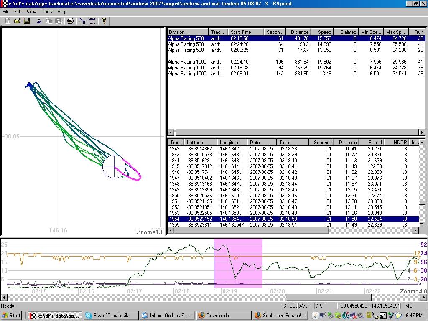The image size is (428, 321).
Task: Sort by the Division column header
Action: pyautogui.click(x=188, y=32)
